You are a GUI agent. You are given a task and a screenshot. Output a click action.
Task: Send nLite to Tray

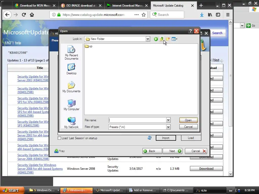pyautogui.click(x=60, y=151)
